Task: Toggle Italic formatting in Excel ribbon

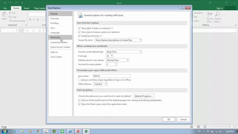Action: pos(34,19)
